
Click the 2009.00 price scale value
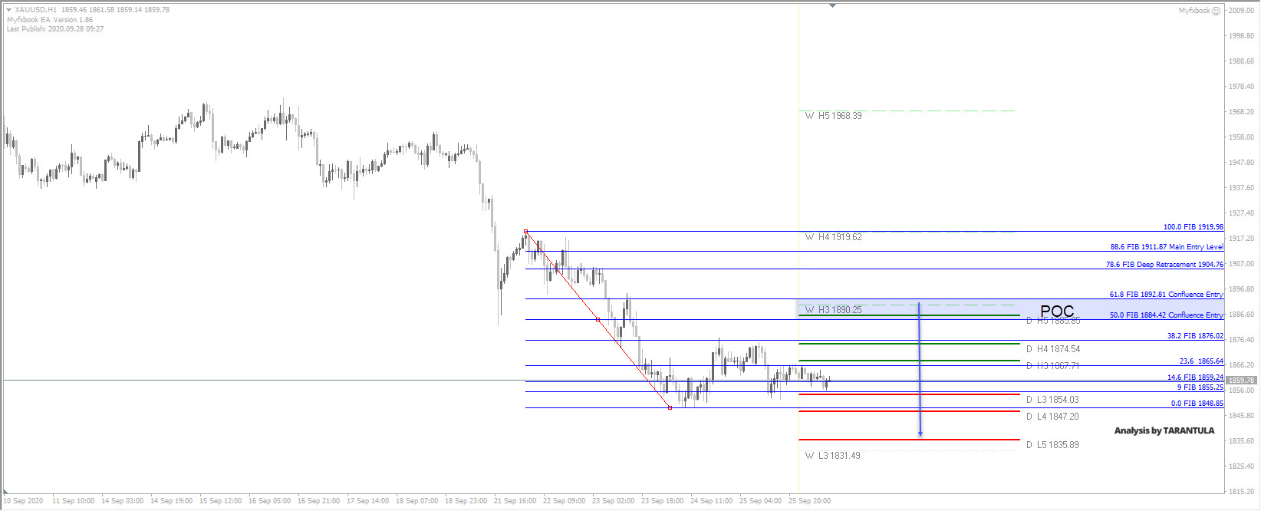pyautogui.click(x=1241, y=11)
